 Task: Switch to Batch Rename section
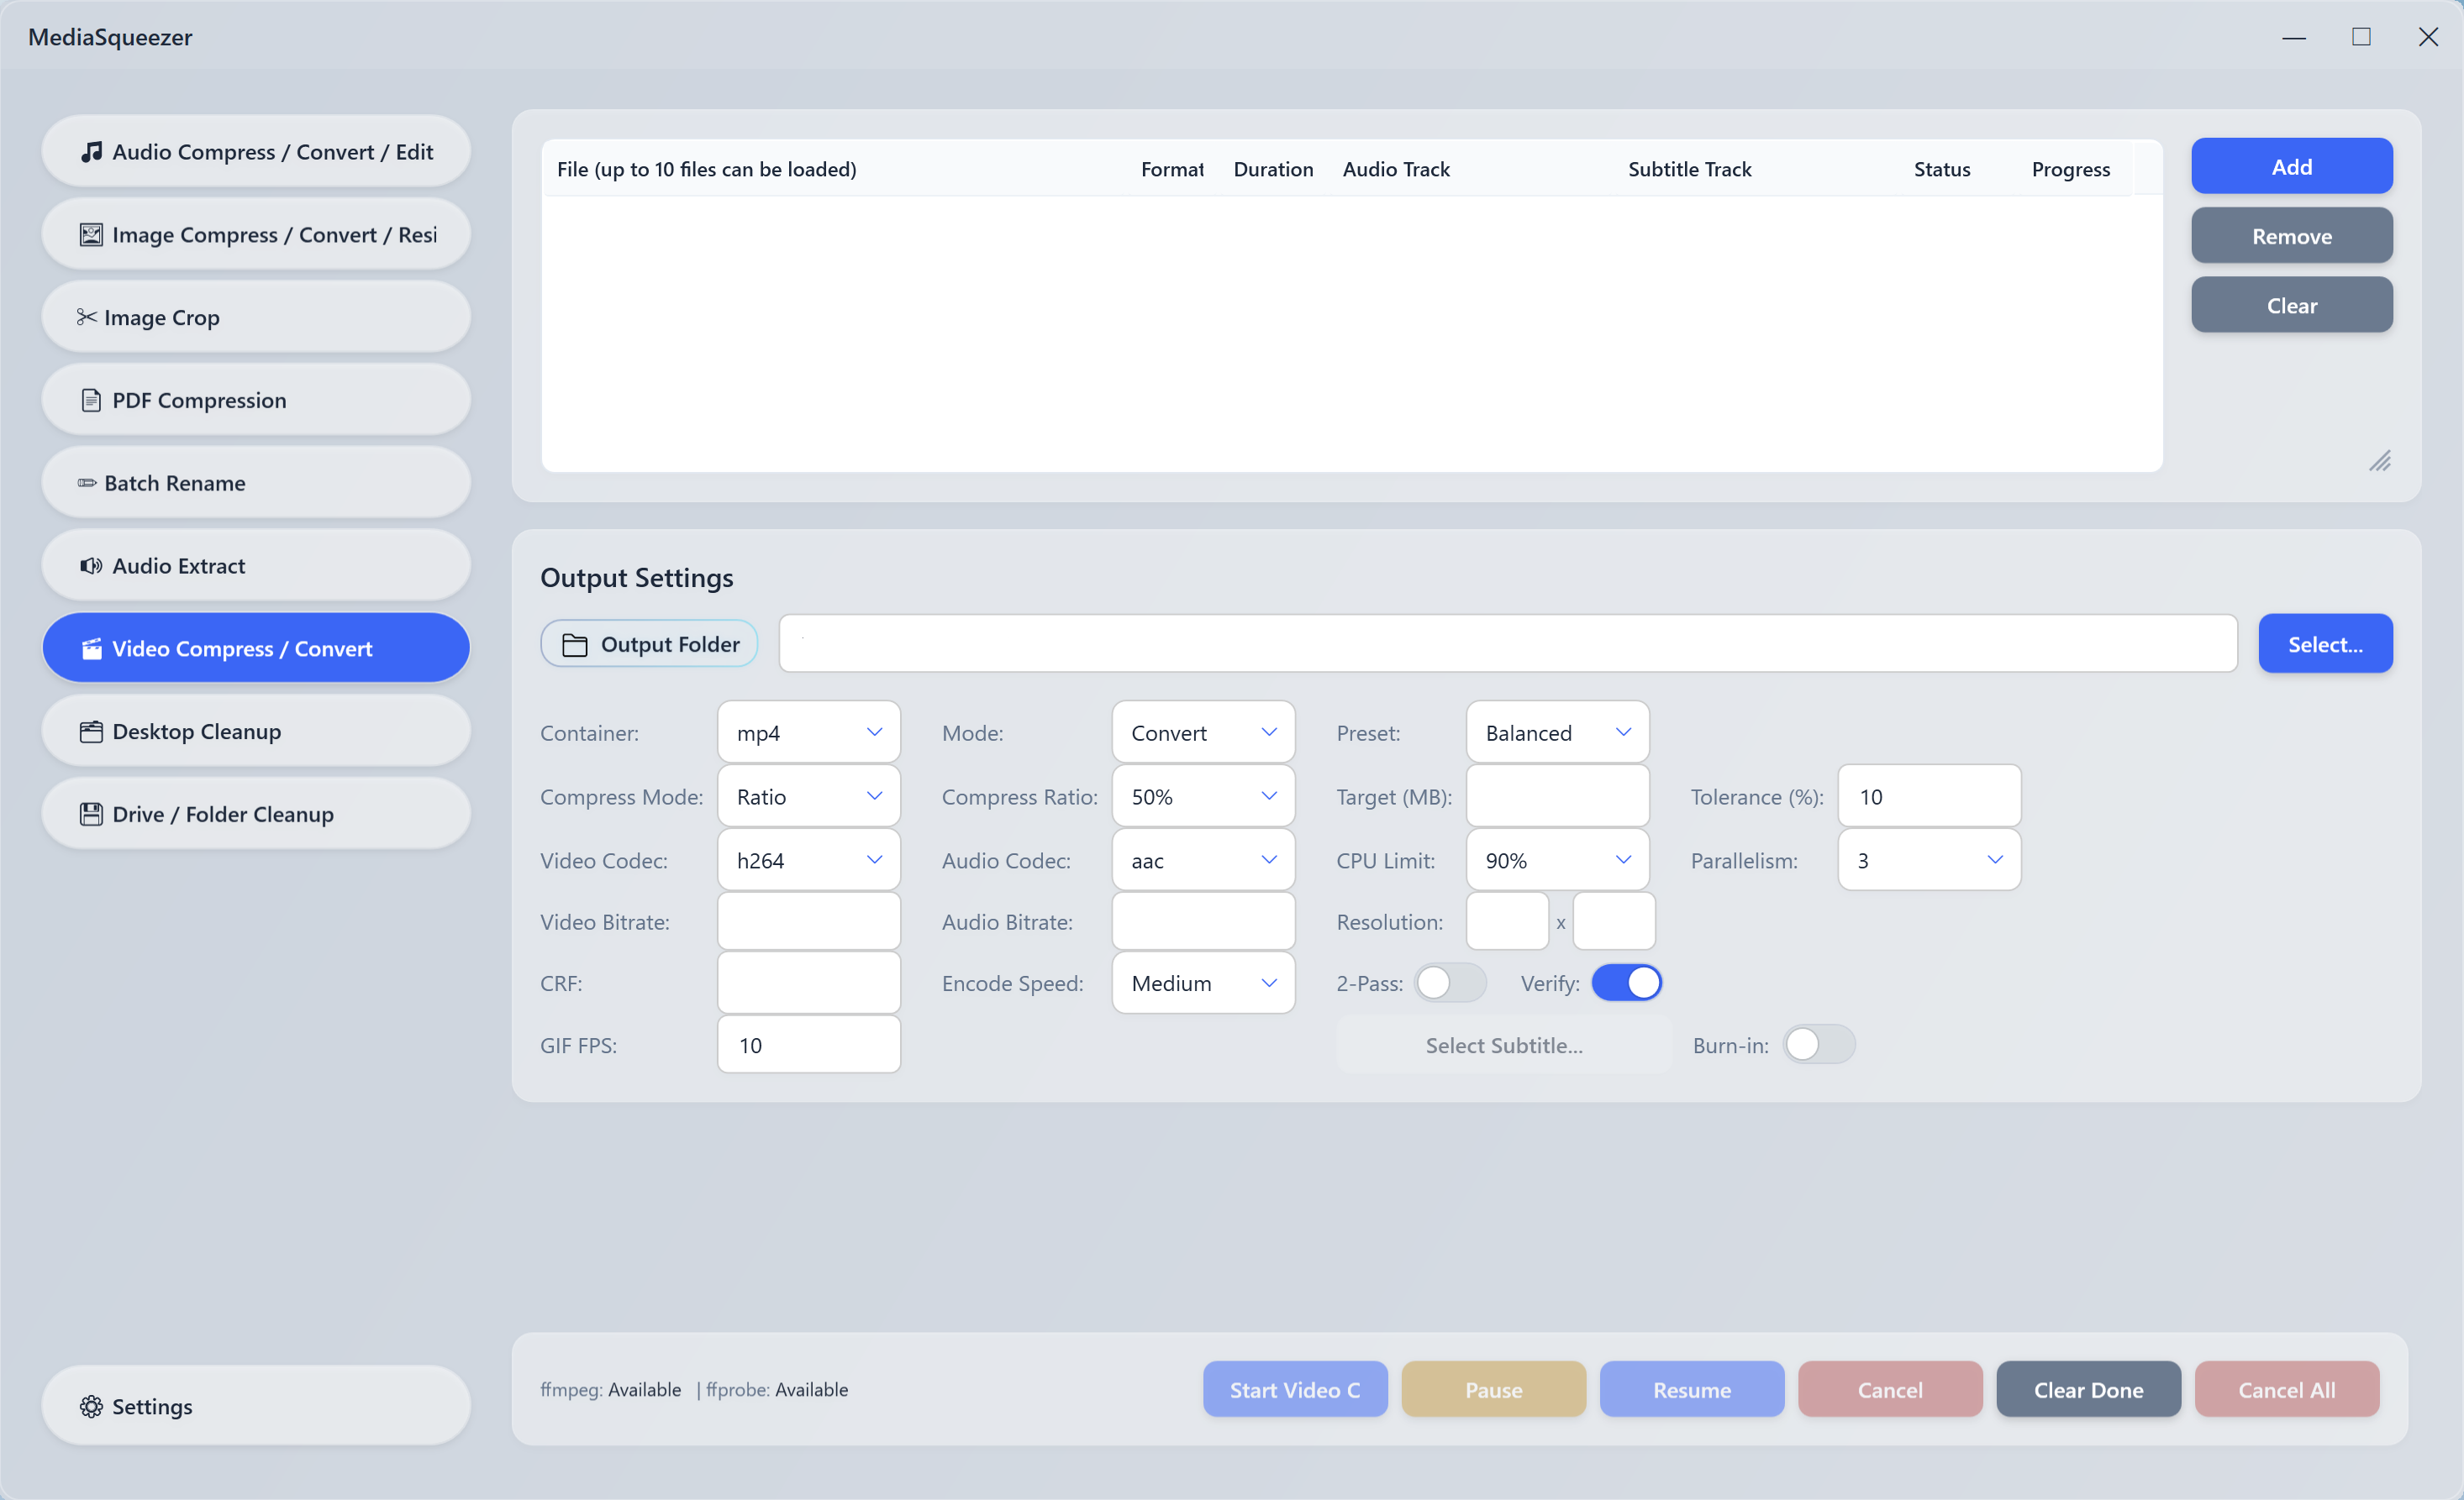pos(256,483)
